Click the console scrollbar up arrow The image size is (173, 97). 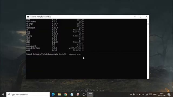coord(148,20)
